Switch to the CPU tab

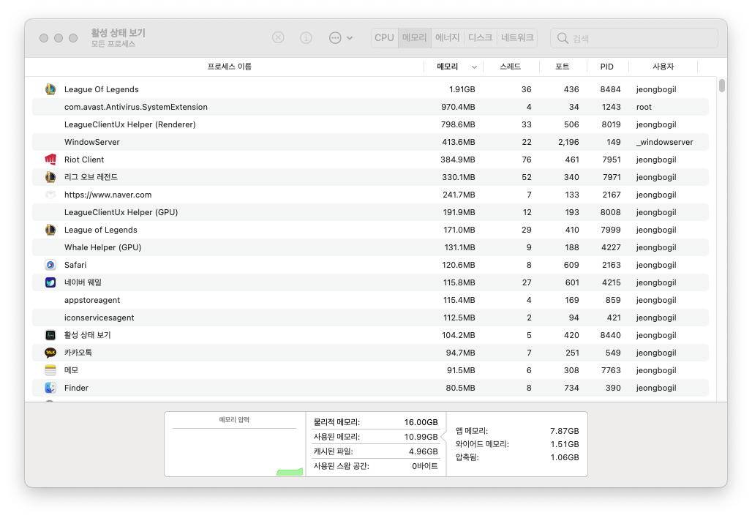(x=384, y=37)
